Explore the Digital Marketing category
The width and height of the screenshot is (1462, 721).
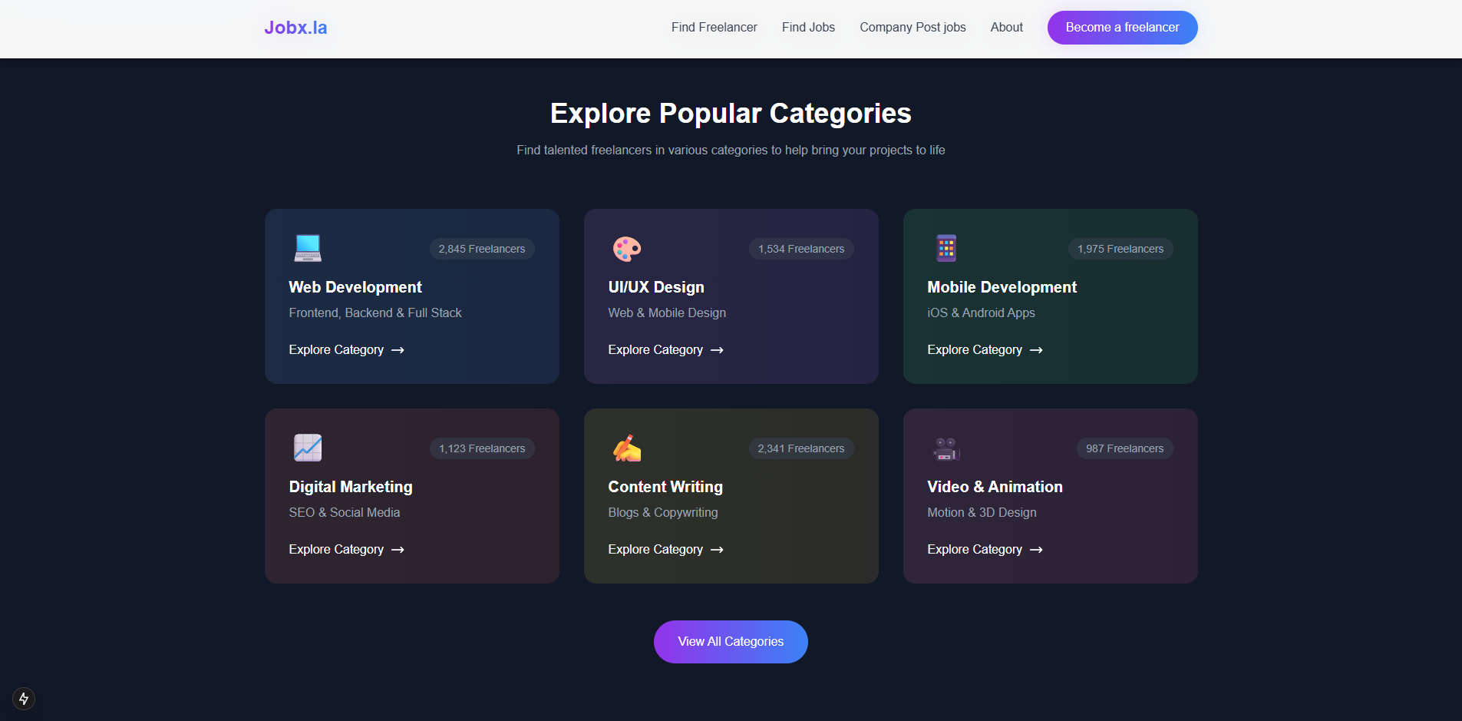tap(336, 549)
